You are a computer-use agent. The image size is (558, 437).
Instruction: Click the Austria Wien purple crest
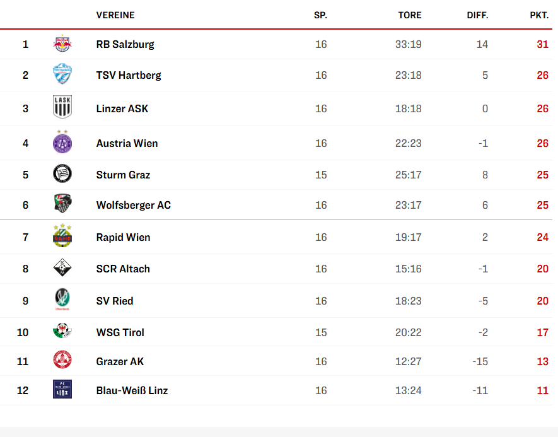(62, 143)
